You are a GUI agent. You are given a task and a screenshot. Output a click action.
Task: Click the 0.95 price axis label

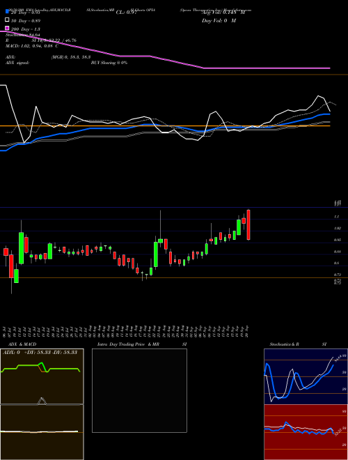(337, 240)
